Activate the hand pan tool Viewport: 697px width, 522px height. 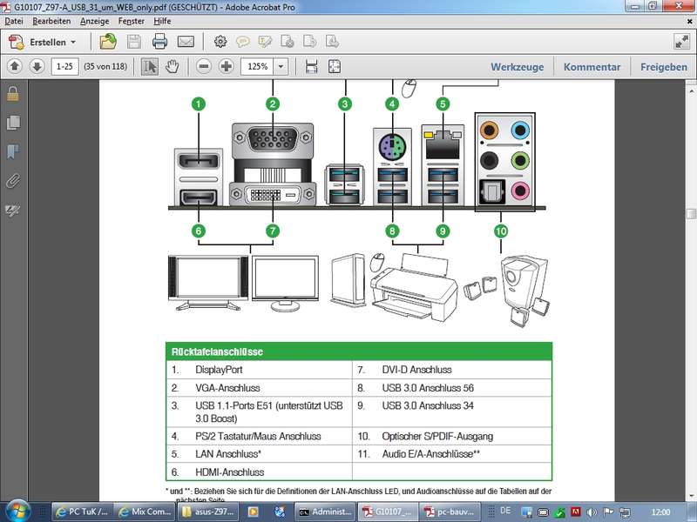coord(173,66)
